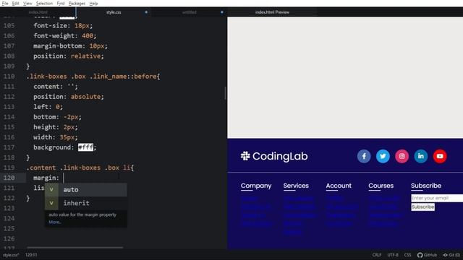Click the CodingLab brand text
Image resolution: width=463 pixels, height=260 pixels.
tap(280, 156)
